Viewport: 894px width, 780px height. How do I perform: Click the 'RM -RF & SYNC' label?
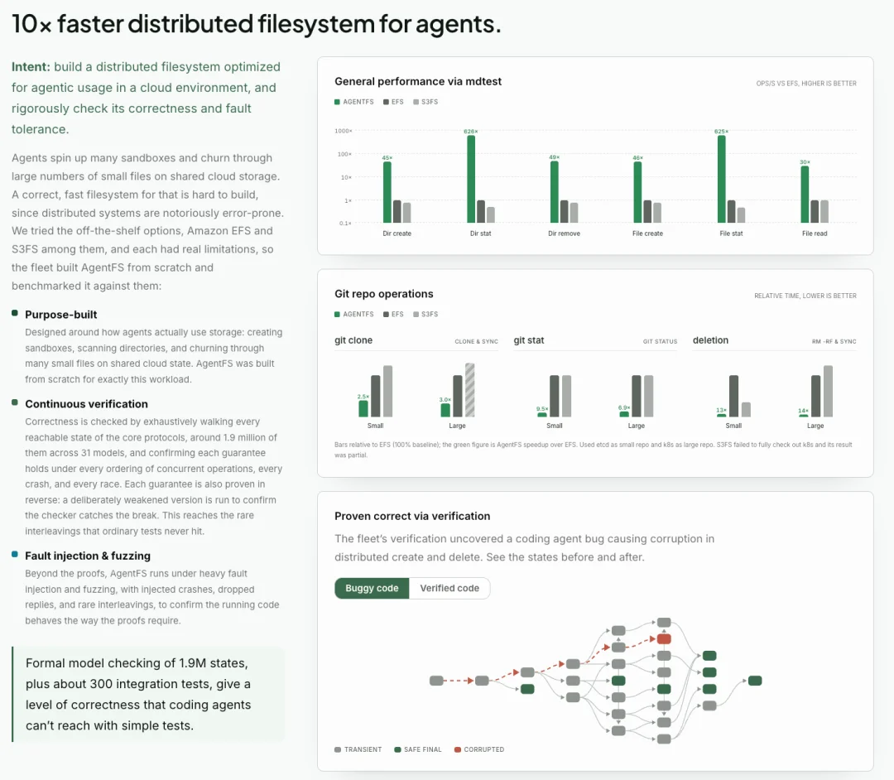pos(834,341)
